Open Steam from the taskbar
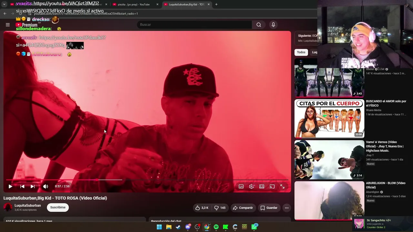 coord(178,227)
